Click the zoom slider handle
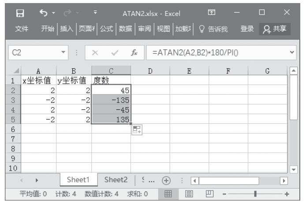The image size is (306, 205). (x=254, y=194)
